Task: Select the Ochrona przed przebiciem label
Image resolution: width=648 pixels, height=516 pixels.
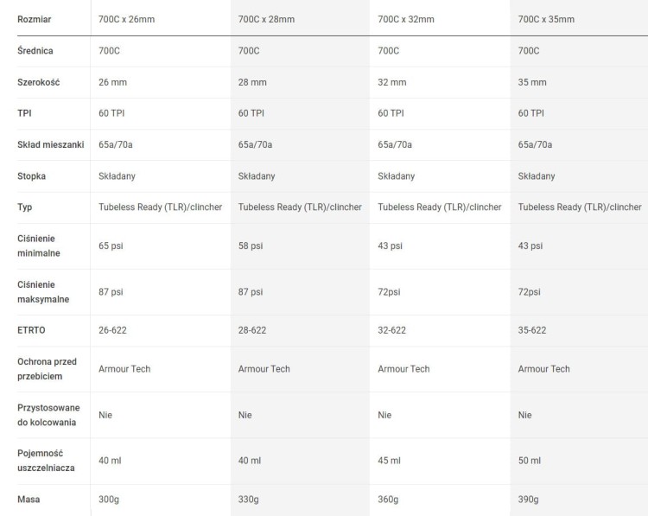Action: [48, 369]
